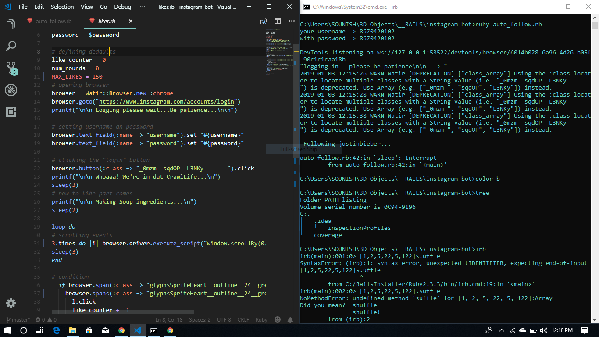
Task: Click the OneDrive cloud tray icon
Action: tap(522, 330)
